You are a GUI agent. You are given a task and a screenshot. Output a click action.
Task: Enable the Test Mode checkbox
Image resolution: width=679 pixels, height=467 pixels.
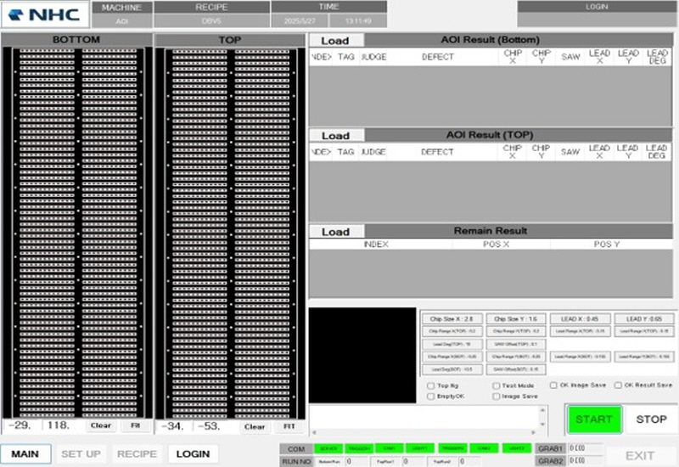[496, 385]
